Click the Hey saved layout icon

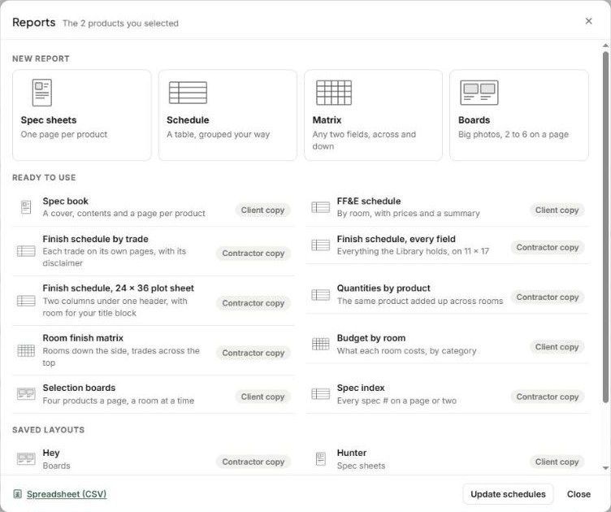(26, 459)
